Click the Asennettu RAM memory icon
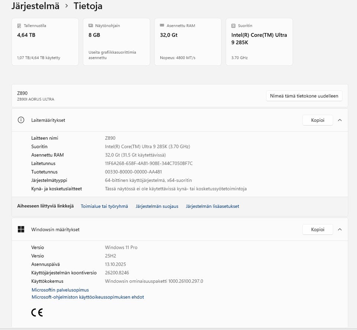 click(x=162, y=25)
